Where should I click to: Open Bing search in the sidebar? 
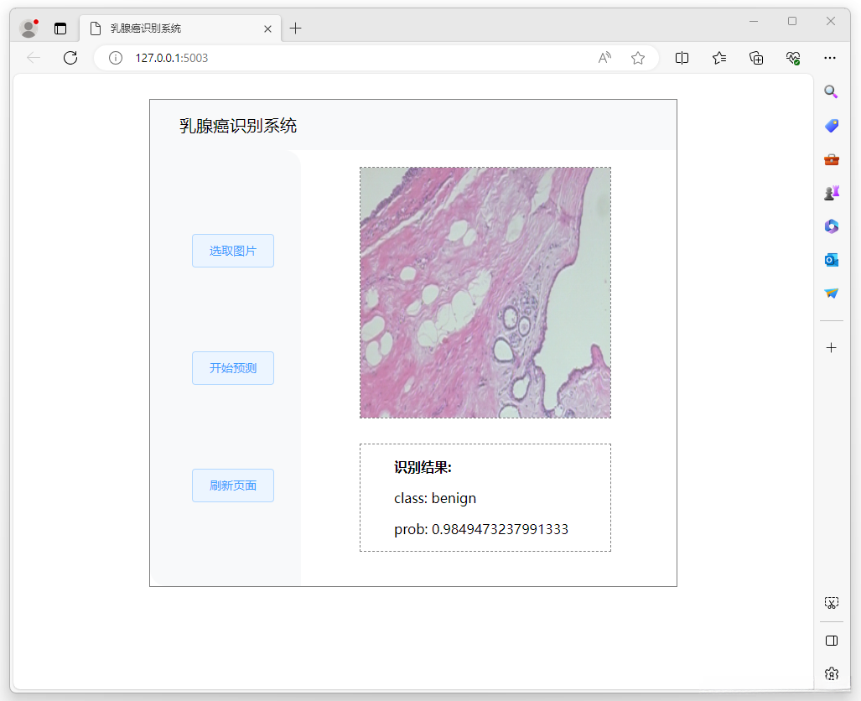pos(831,92)
